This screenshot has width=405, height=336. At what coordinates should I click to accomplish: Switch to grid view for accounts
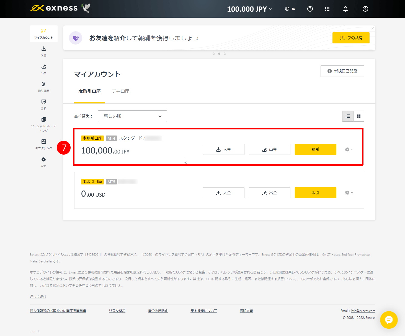[358, 116]
